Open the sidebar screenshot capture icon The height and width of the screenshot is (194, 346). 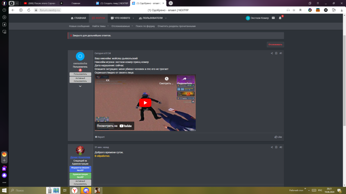coord(4,32)
